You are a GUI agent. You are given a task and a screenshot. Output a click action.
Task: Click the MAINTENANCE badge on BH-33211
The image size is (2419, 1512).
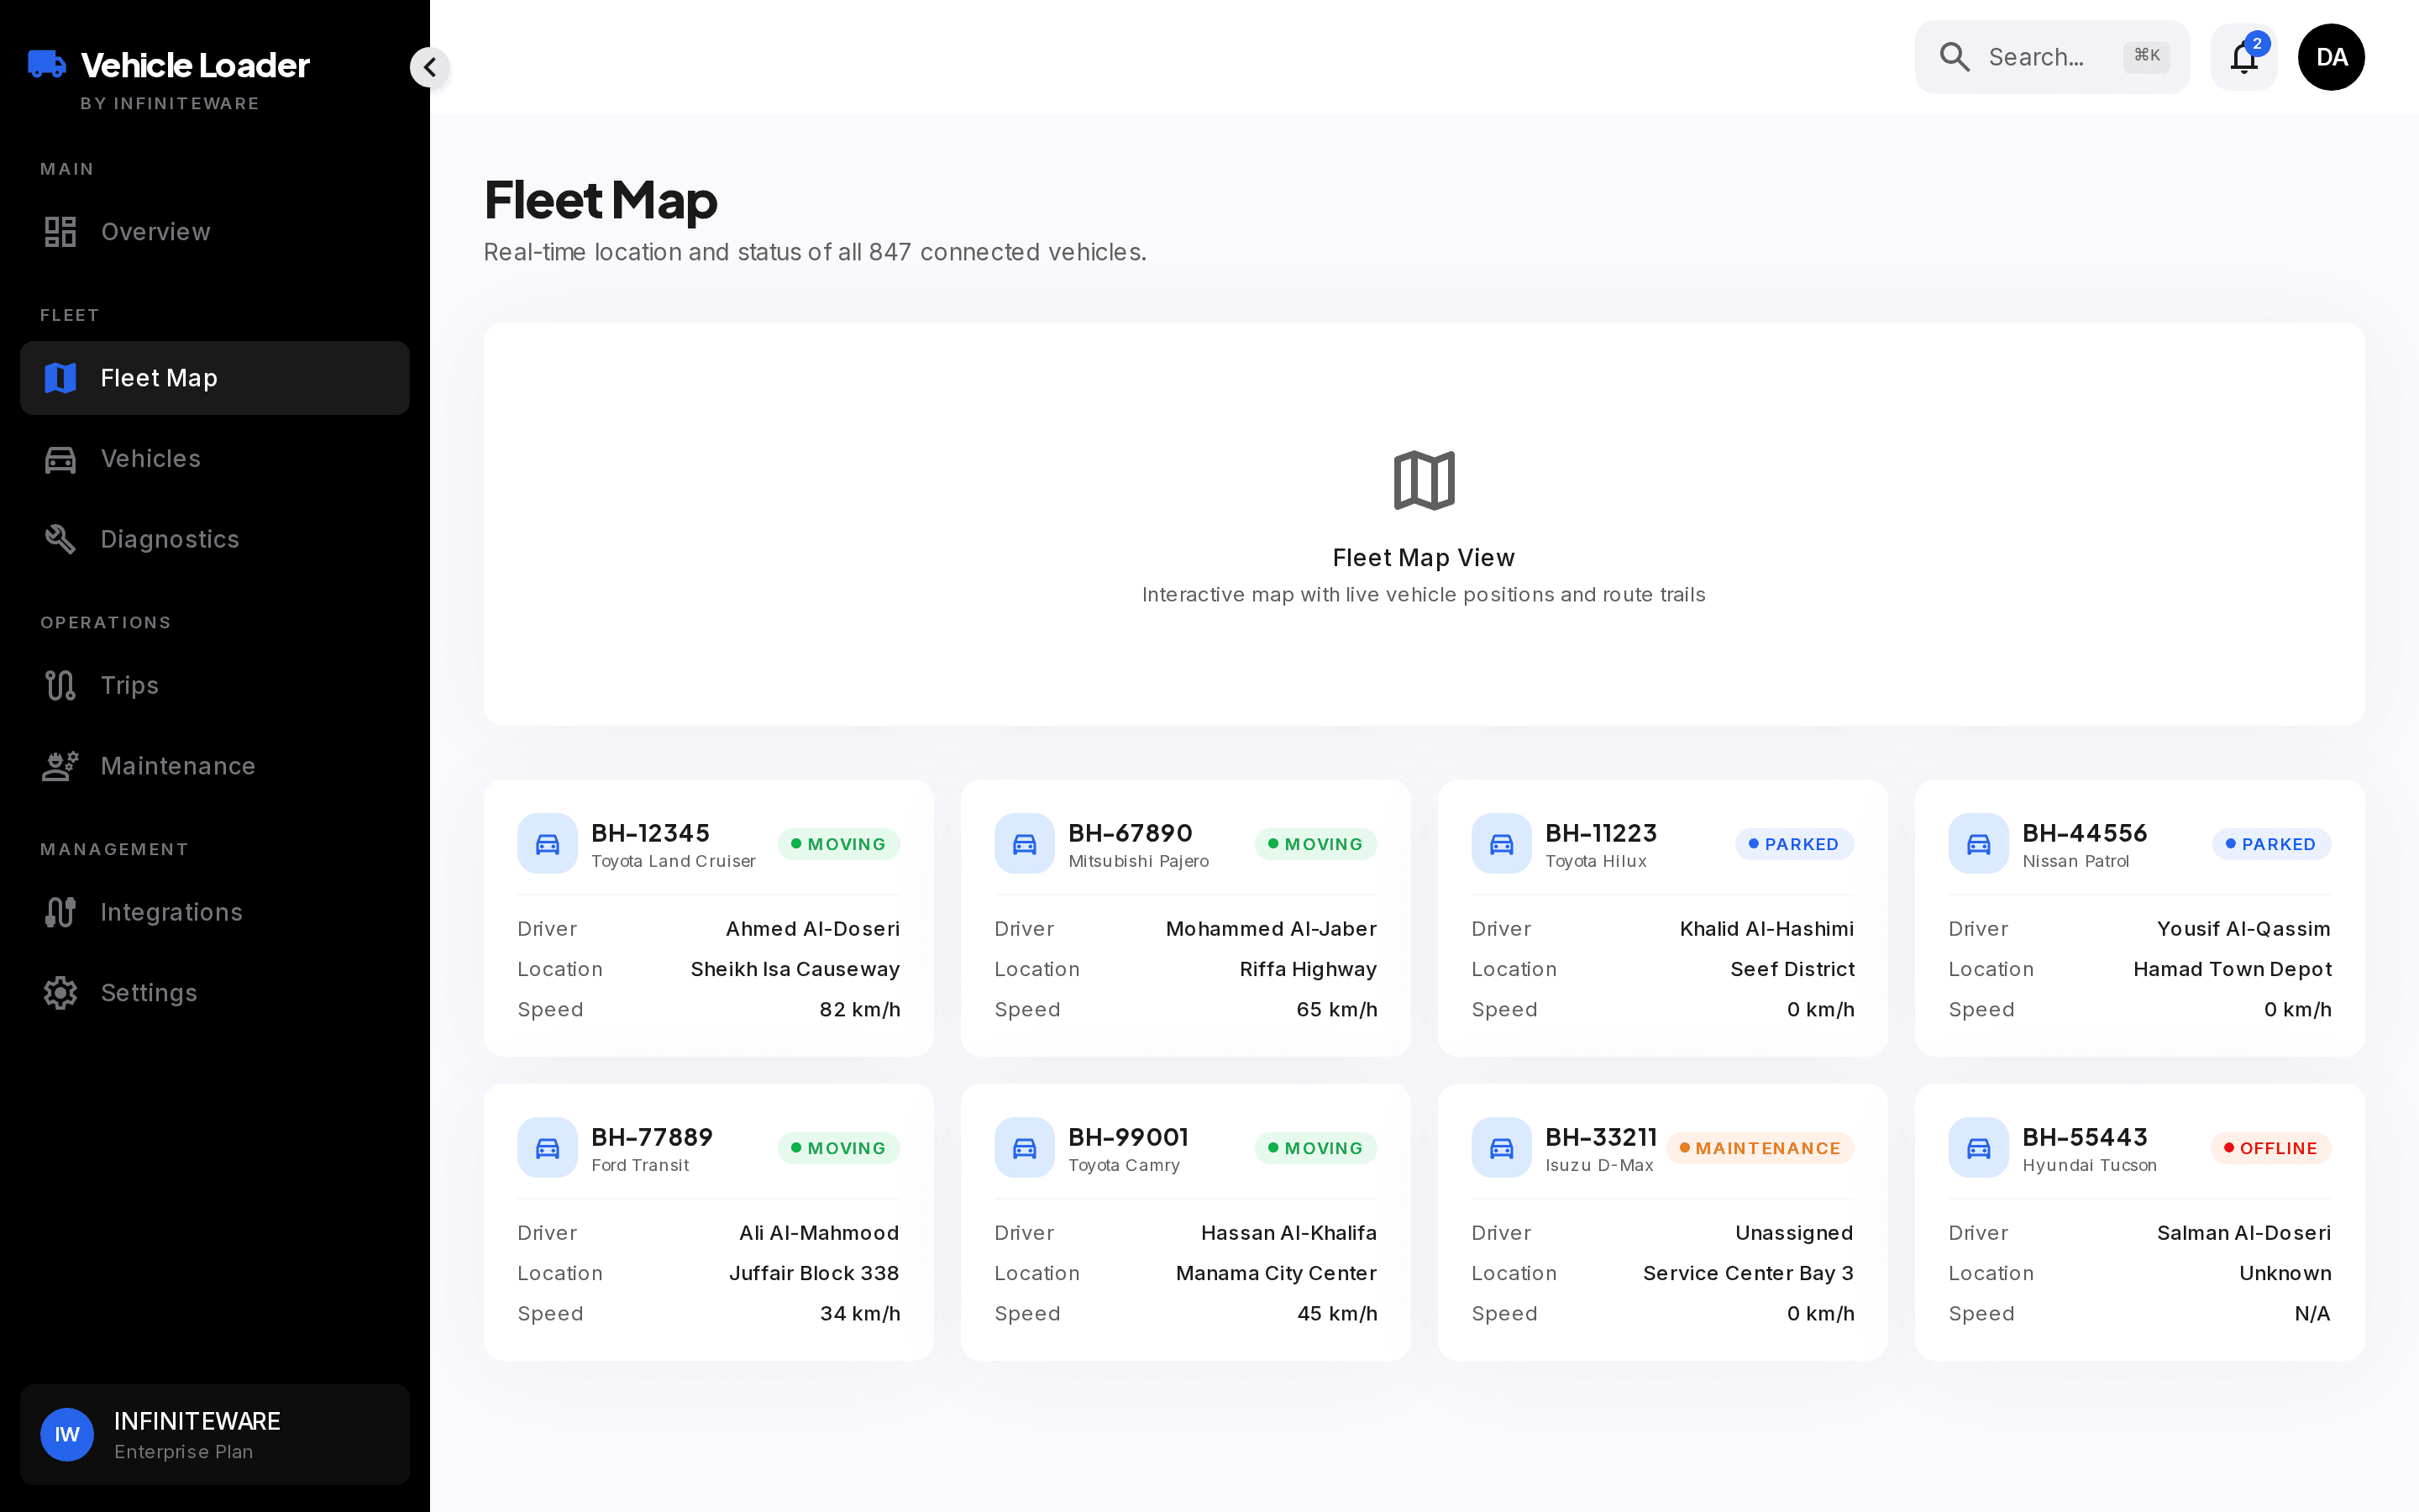[1760, 1148]
